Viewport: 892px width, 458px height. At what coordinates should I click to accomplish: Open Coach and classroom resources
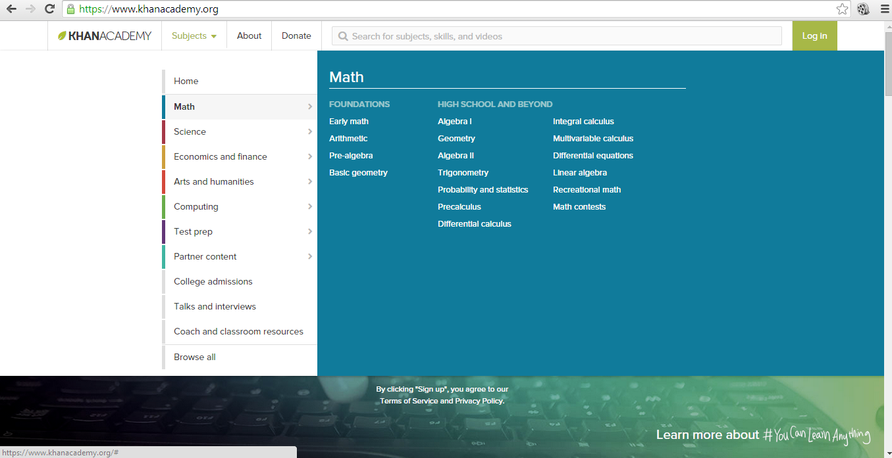pos(240,331)
